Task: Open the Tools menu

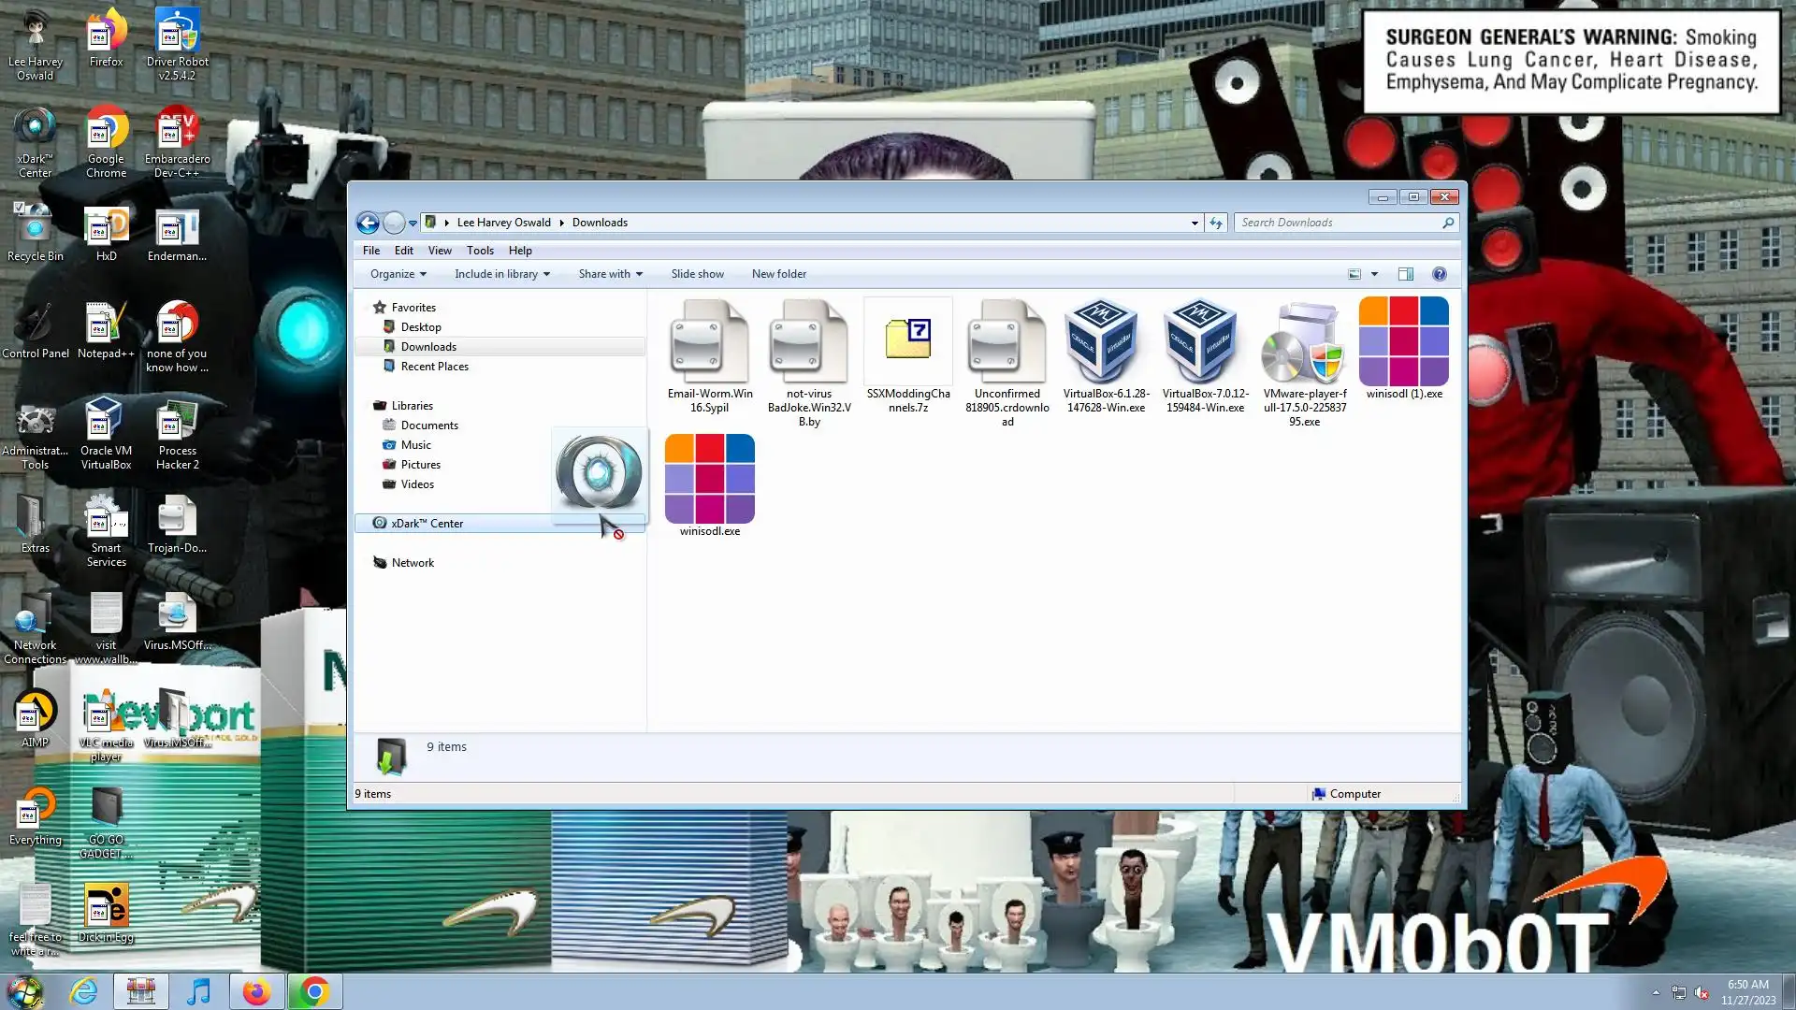Action: [480, 251]
